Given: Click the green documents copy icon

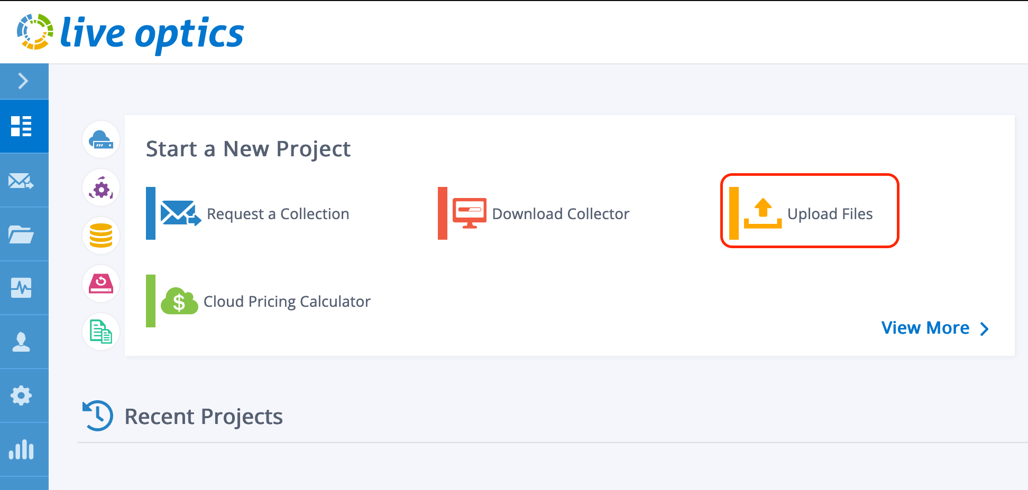Looking at the screenshot, I should coord(100,332).
